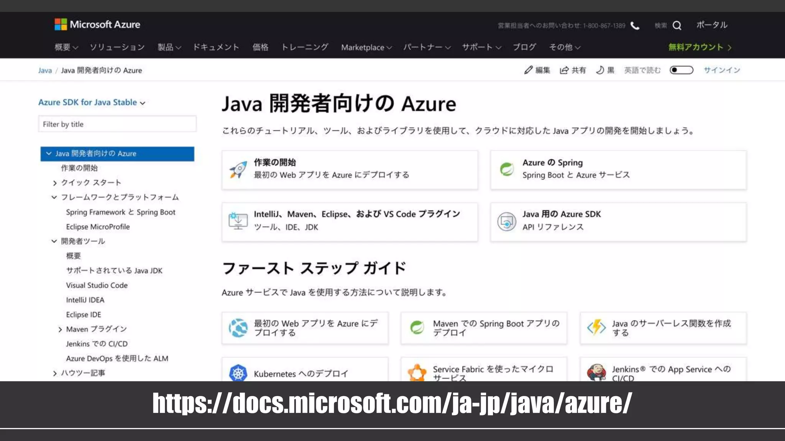Click the pencil edit icon
This screenshot has width=785, height=441.
529,70
